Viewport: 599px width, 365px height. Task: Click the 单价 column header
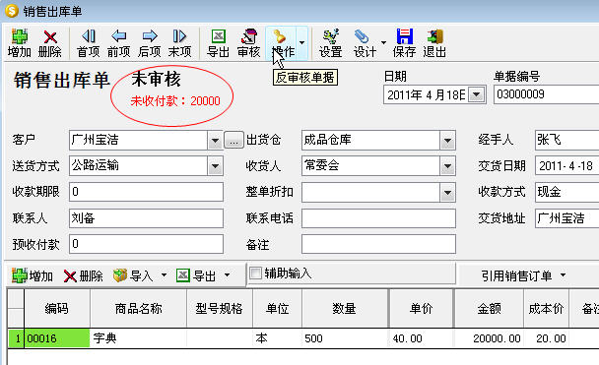point(421,308)
